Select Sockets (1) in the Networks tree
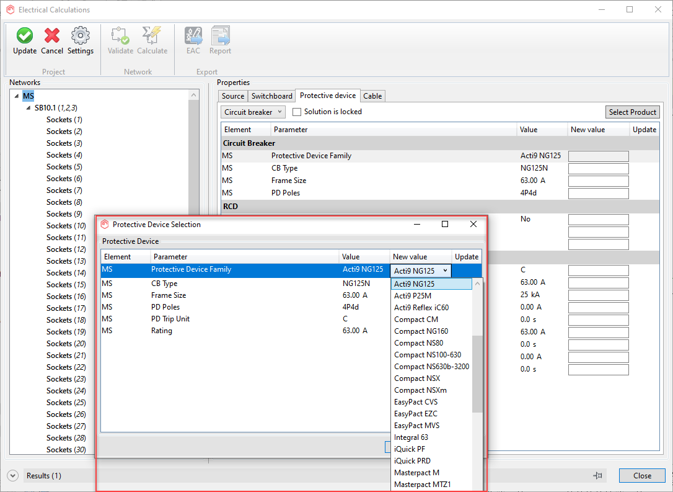Screen dimensions: 673x492 pos(64,120)
